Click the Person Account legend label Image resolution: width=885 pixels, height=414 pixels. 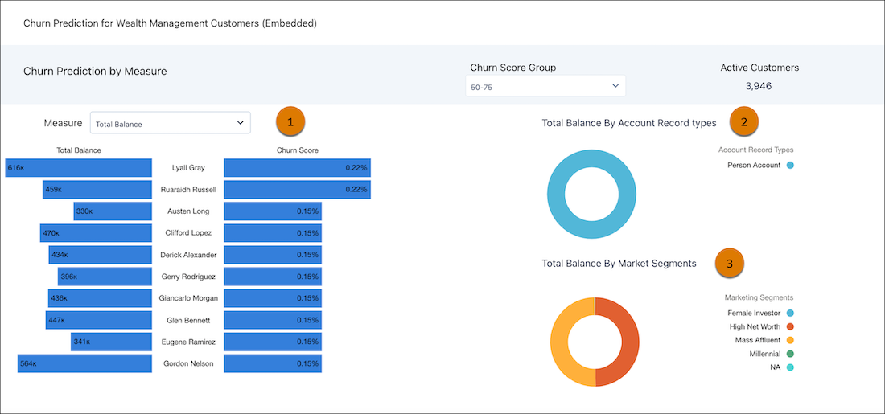pos(754,166)
